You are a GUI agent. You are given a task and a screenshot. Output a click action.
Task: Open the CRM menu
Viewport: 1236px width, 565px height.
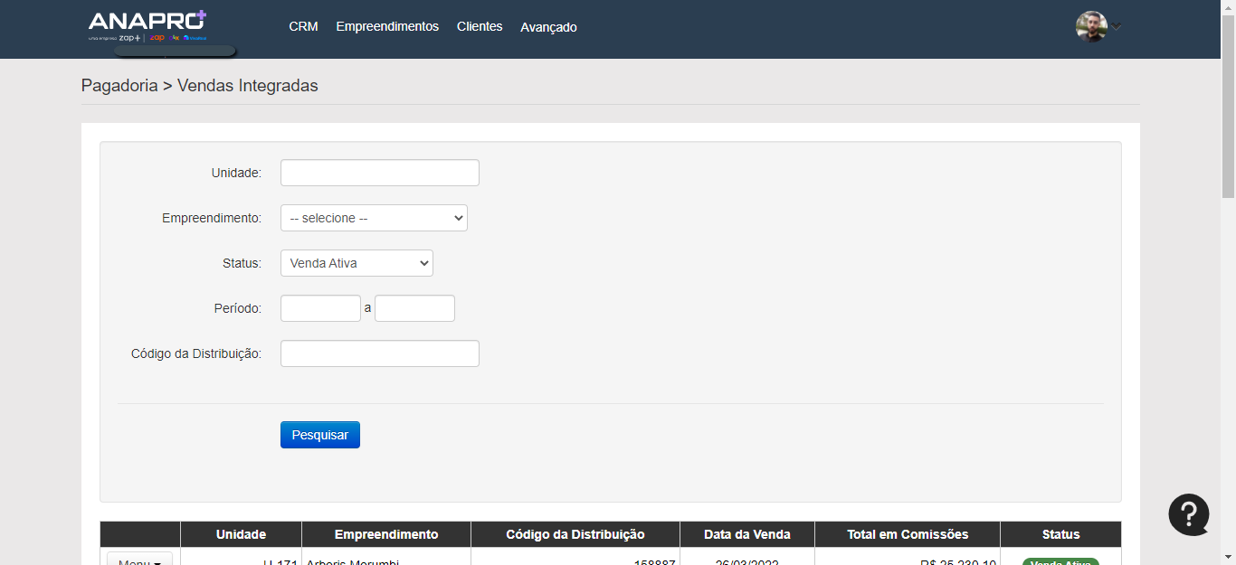[303, 27]
